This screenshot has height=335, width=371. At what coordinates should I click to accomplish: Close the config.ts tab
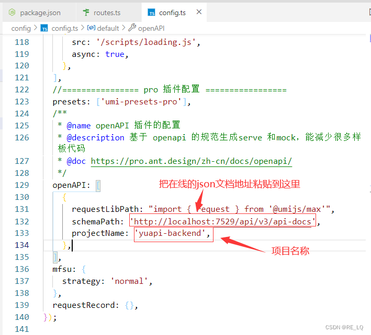point(199,12)
